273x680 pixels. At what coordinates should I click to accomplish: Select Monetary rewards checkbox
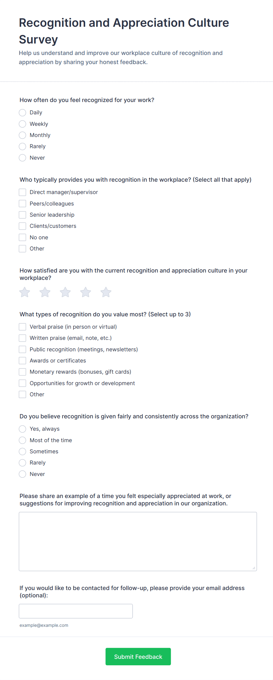[22, 372]
